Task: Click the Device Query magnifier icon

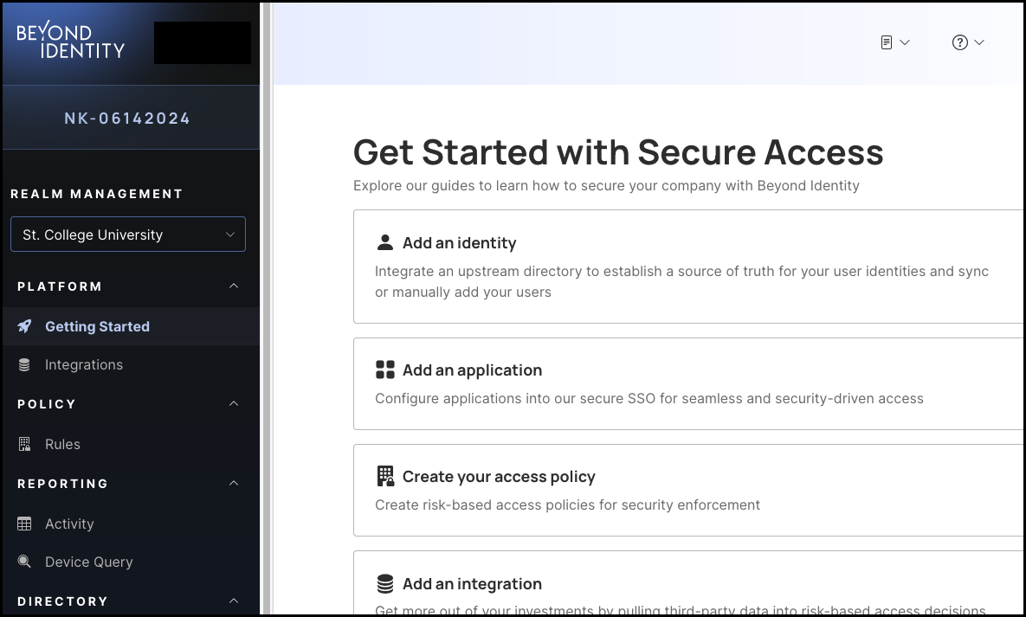Action: point(24,562)
